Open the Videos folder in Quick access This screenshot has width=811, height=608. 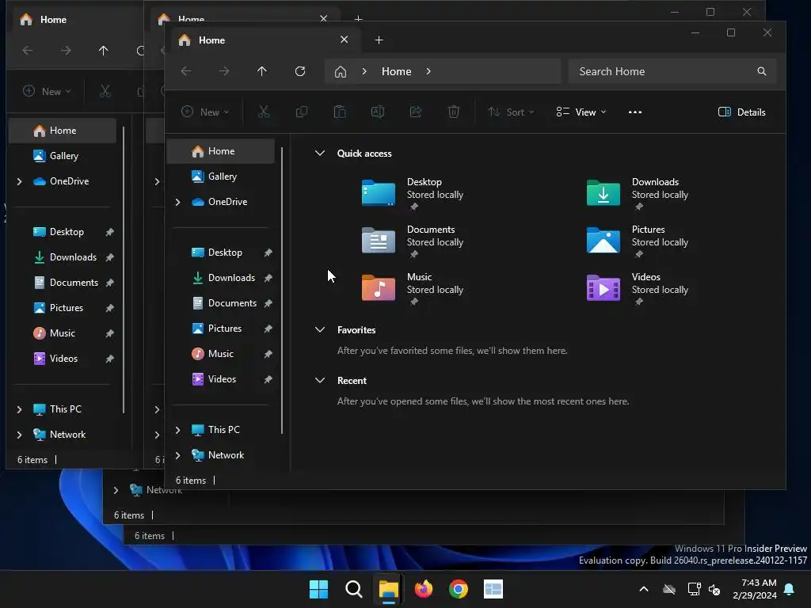(603, 288)
